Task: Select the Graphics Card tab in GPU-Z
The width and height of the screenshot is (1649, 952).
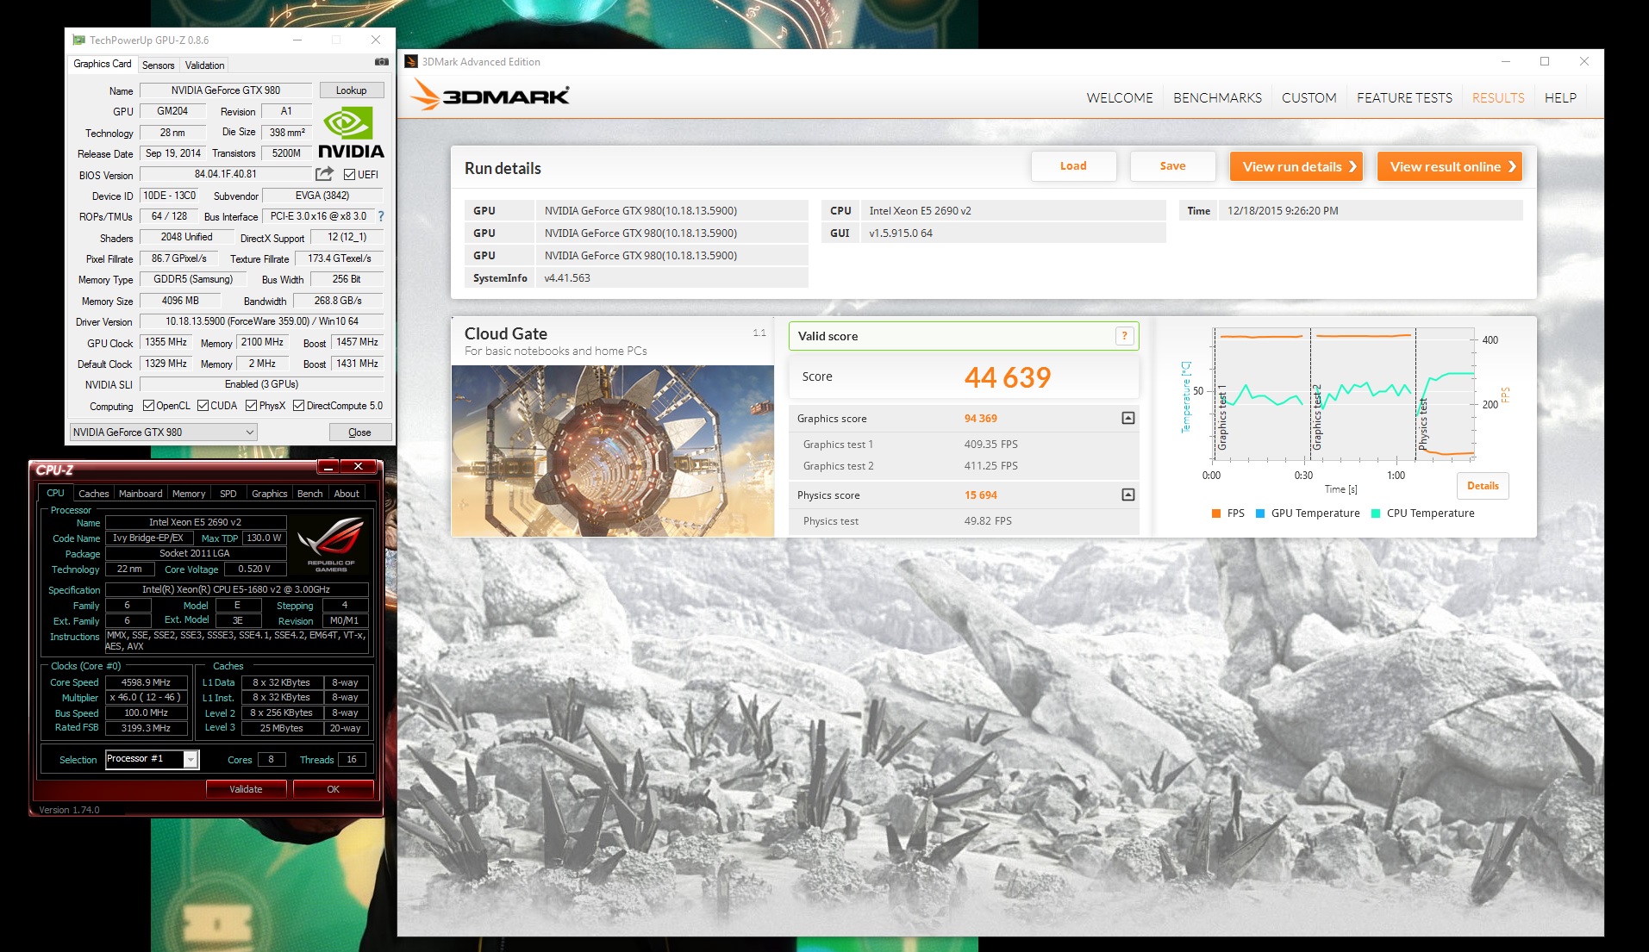Action: click(103, 64)
